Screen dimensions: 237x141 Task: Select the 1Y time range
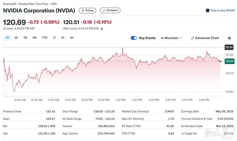pos(54,38)
